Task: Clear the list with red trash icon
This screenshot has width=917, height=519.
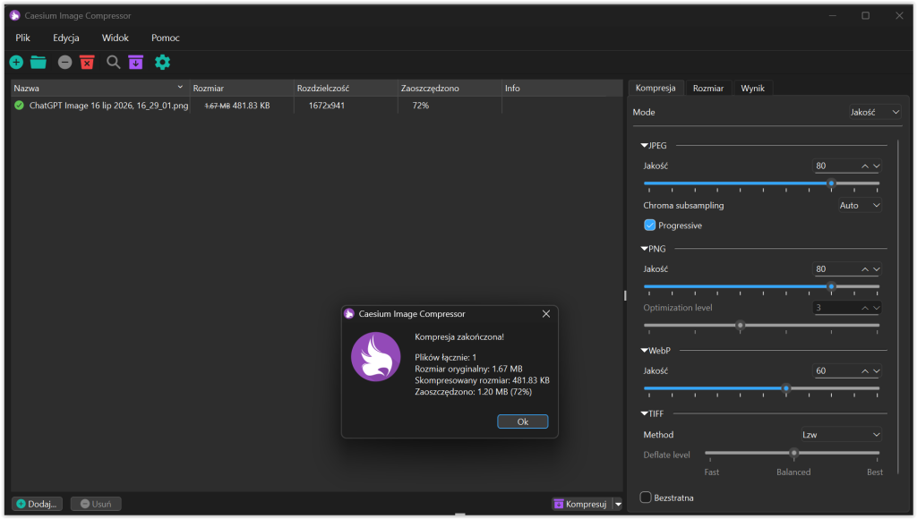Action: click(87, 62)
